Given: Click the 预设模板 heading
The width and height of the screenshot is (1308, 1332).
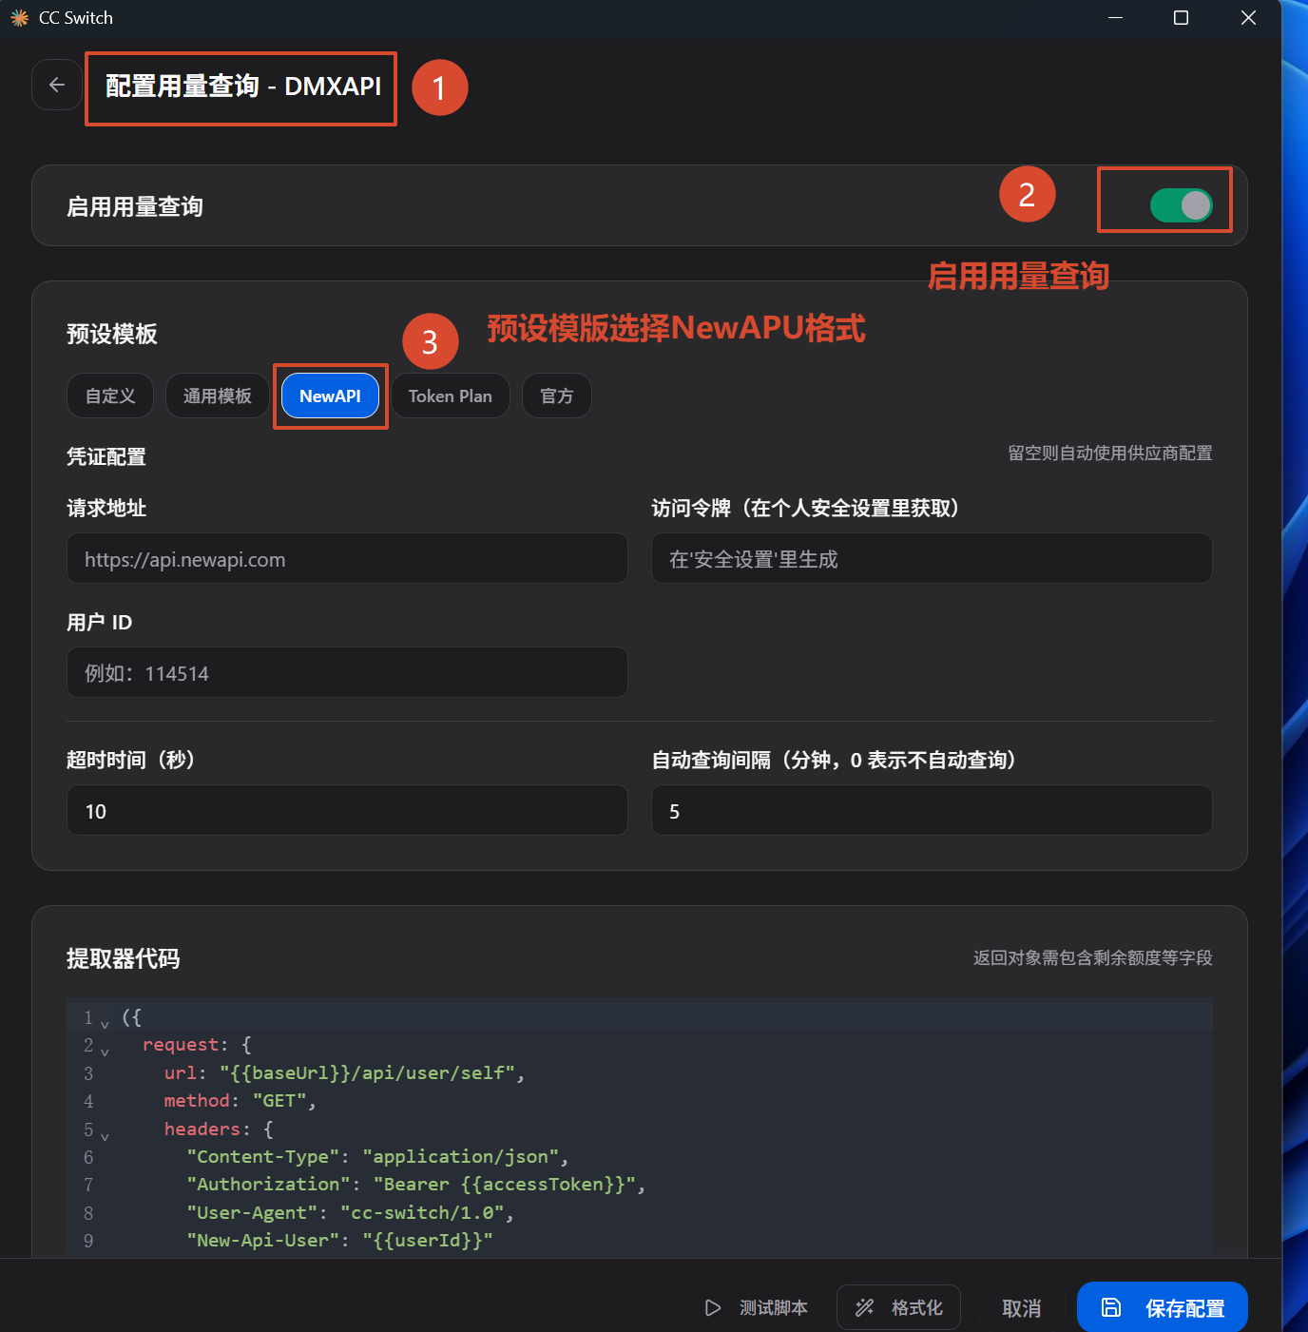Looking at the screenshot, I should point(112,334).
